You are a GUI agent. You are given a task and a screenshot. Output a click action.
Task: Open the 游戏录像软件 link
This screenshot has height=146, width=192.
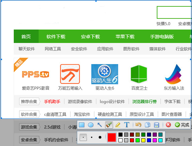80,102
